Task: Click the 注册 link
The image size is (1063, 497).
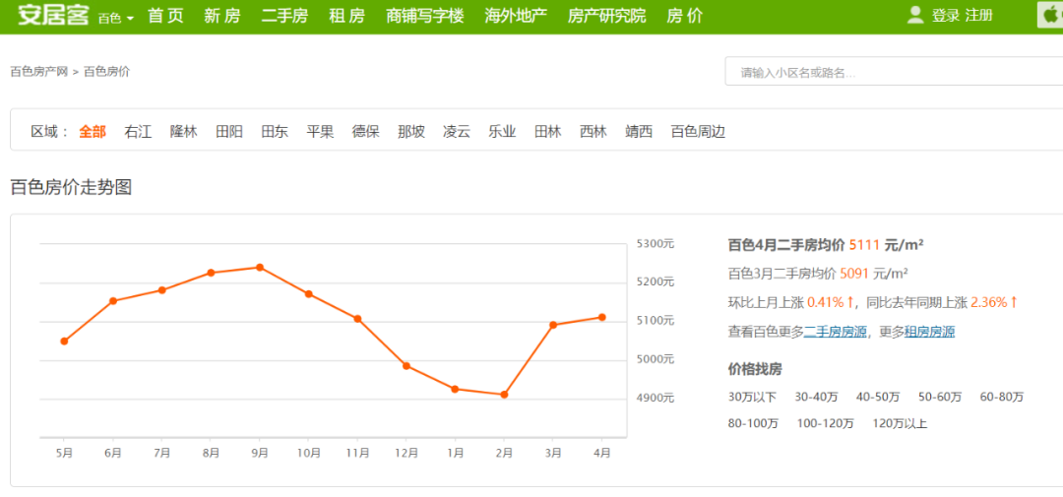Action: pos(979,16)
